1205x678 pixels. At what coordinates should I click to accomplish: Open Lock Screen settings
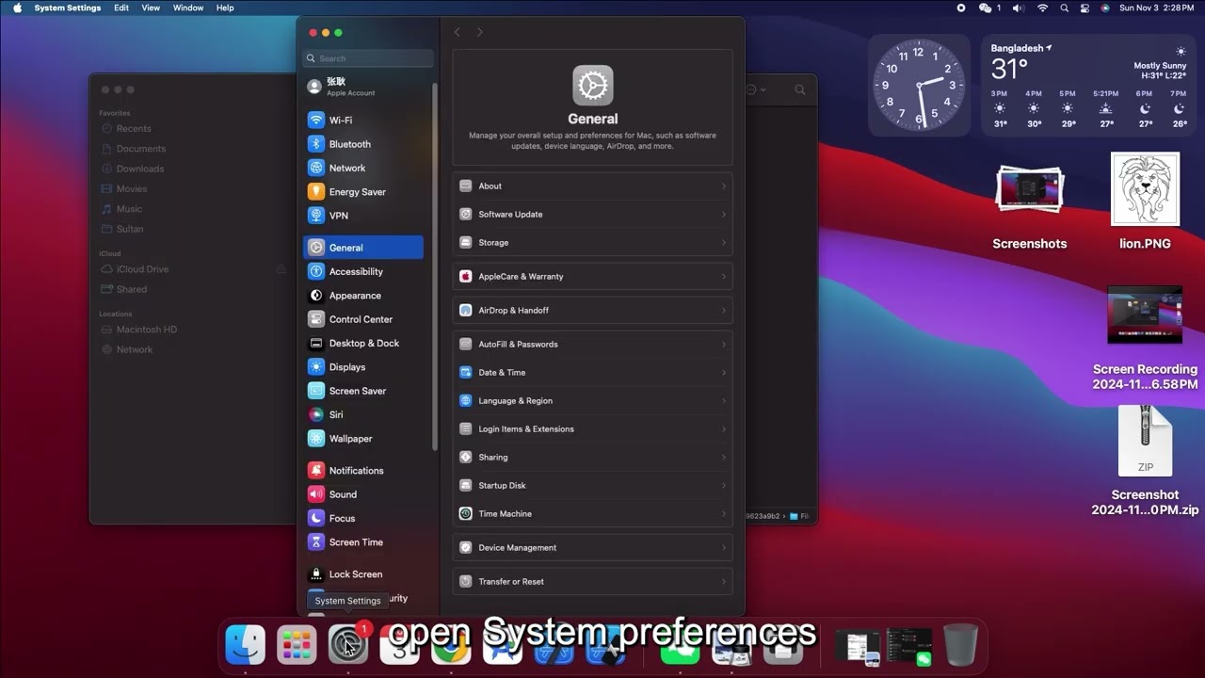[363, 574]
